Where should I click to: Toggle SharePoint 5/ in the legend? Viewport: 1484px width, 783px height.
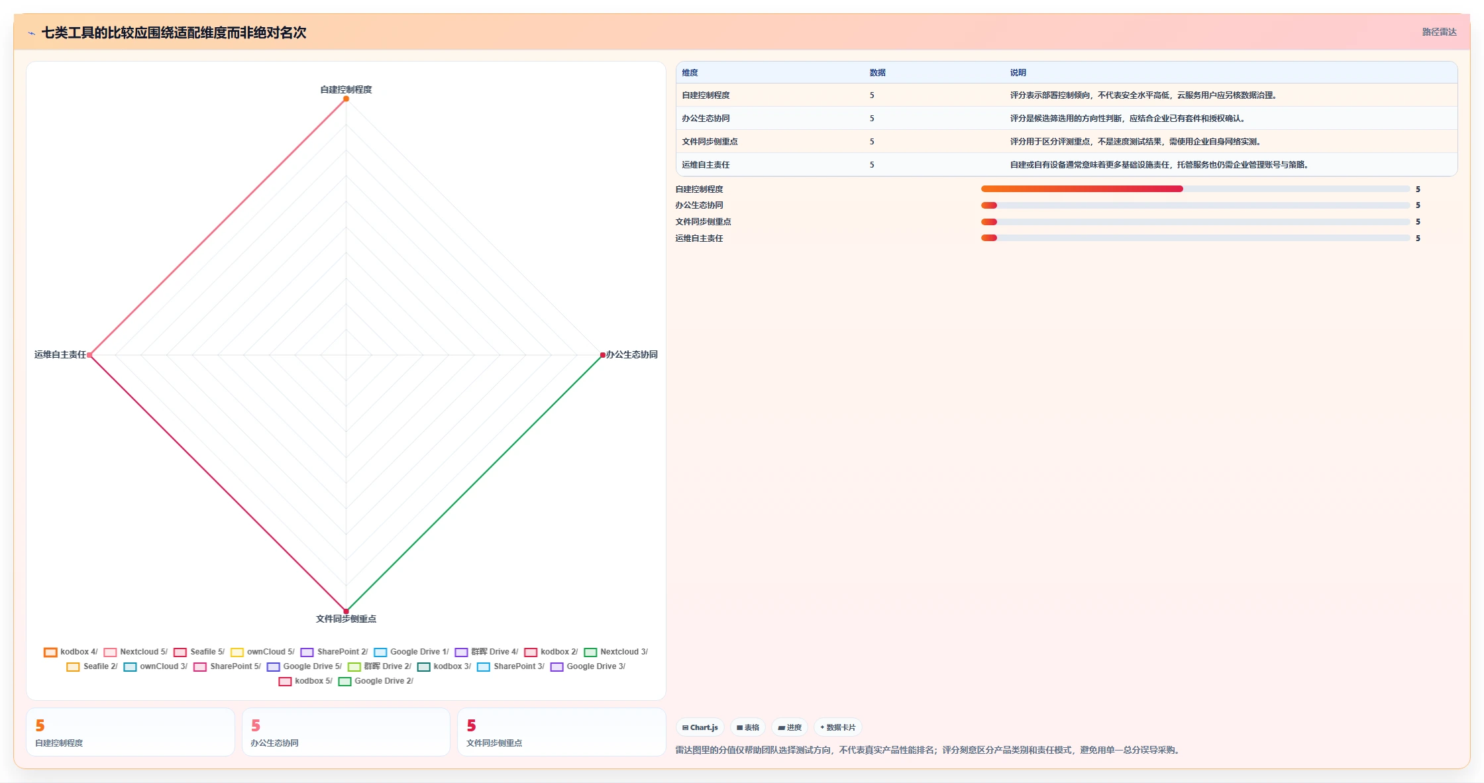click(x=227, y=666)
